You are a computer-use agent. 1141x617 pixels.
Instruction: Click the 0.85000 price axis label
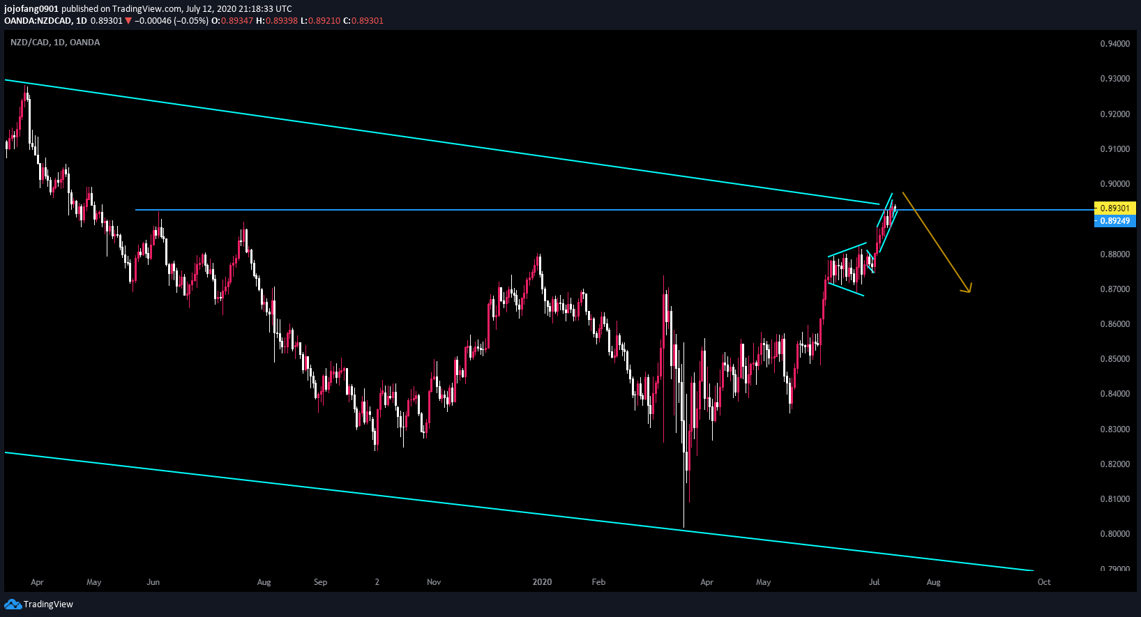click(1114, 359)
